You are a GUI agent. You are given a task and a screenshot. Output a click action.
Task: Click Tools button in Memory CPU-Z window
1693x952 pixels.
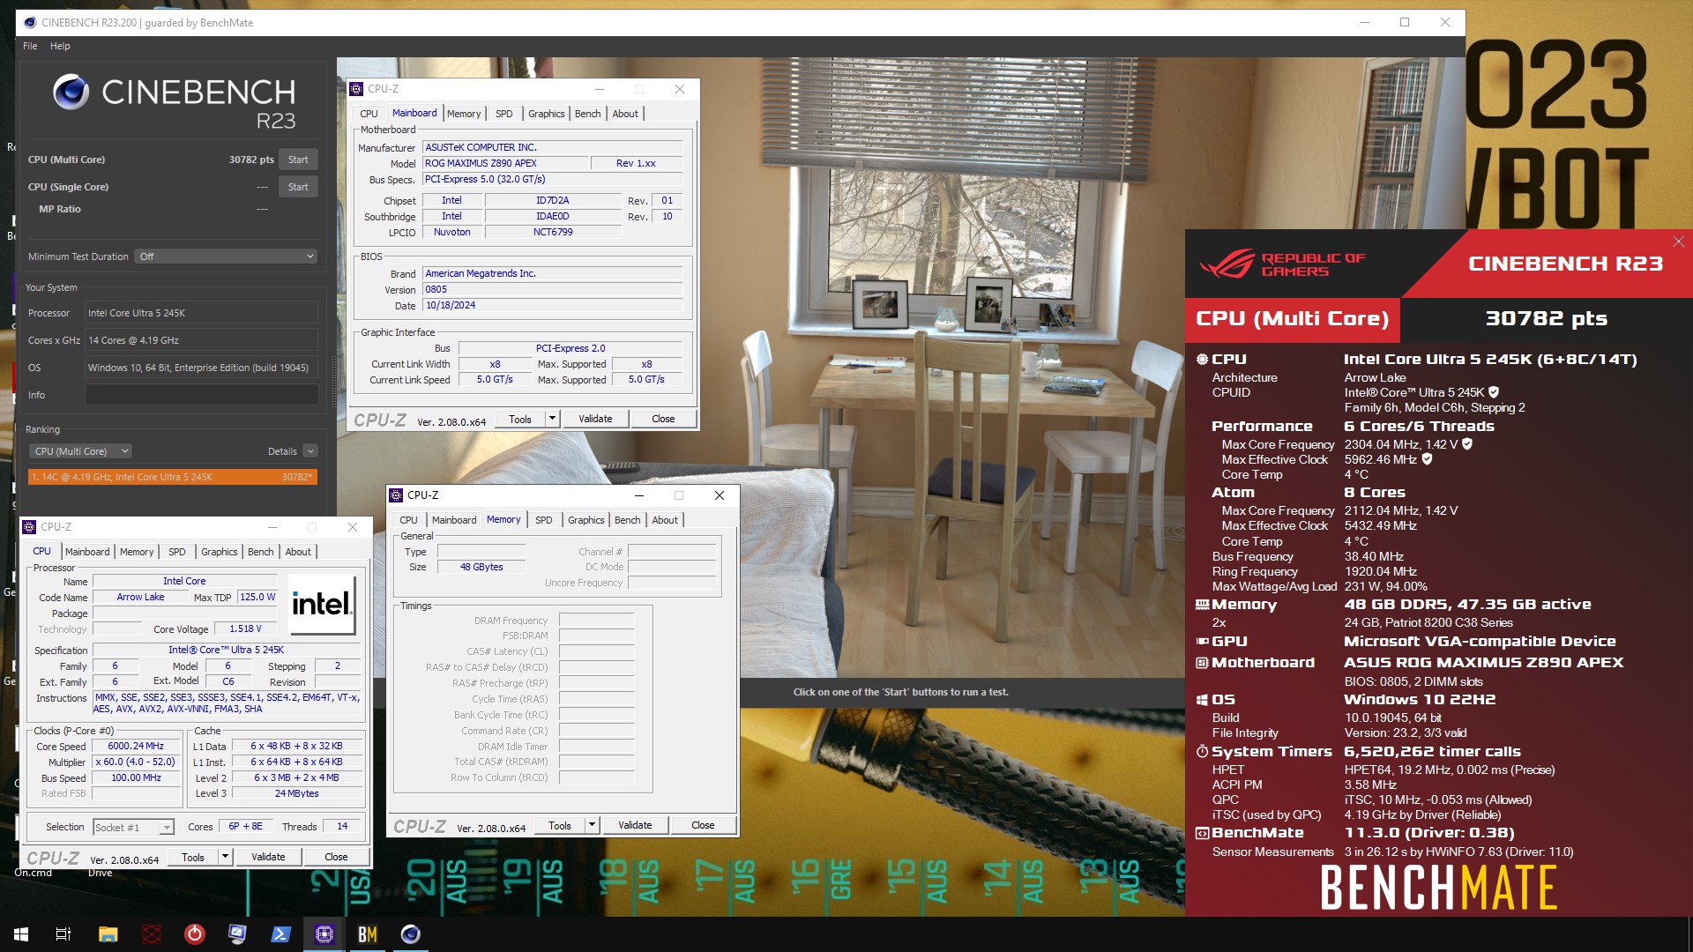tap(560, 825)
